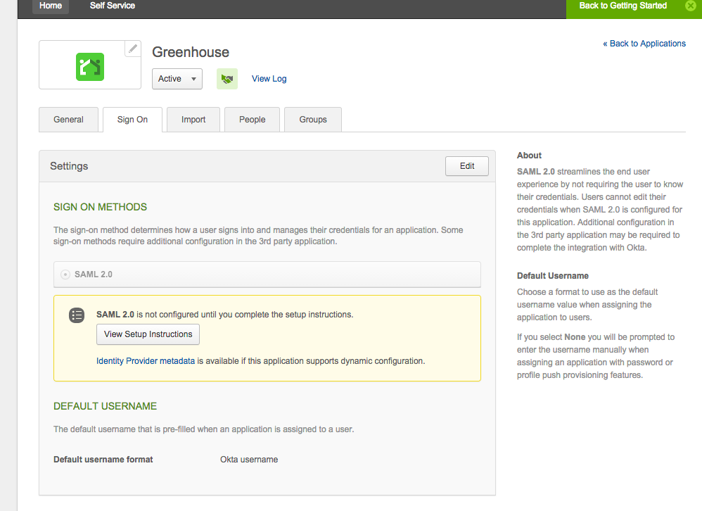Click the Okta username value

(x=249, y=460)
